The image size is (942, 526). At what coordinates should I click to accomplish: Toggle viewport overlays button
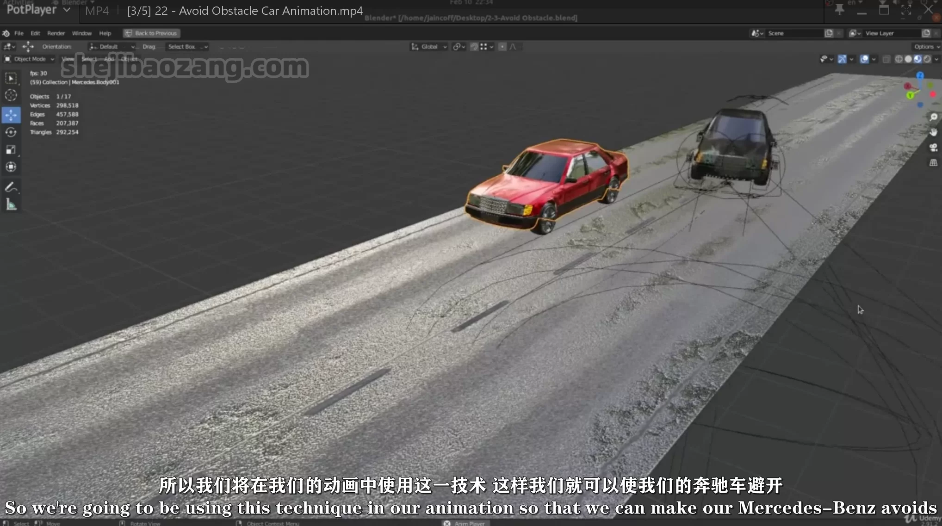(864, 59)
